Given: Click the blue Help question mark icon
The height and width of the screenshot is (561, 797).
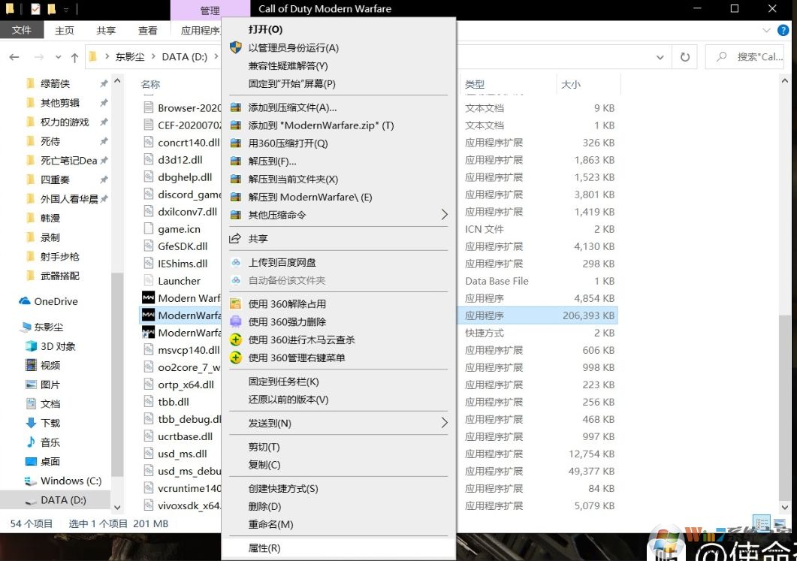Looking at the screenshot, I should click(783, 31).
